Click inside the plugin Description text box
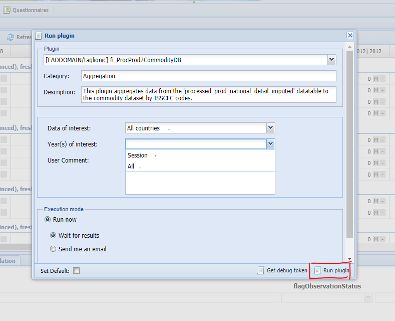The width and height of the screenshot is (395, 321). 209,94
